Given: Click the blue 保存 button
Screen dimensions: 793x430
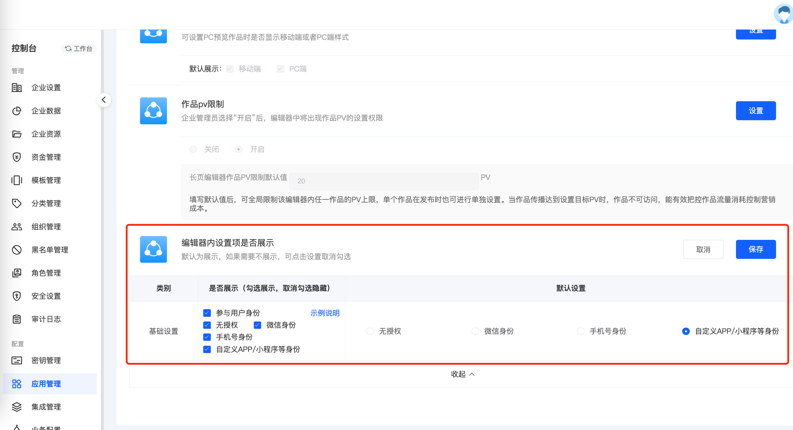Looking at the screenshot, I should [756, 249].
